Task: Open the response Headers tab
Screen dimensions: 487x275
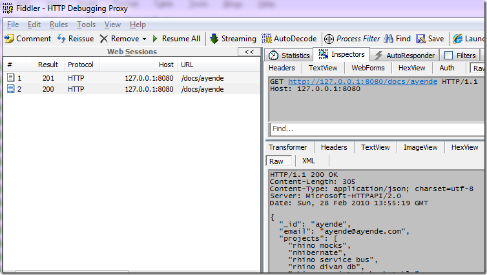Action: coord(334,147)
